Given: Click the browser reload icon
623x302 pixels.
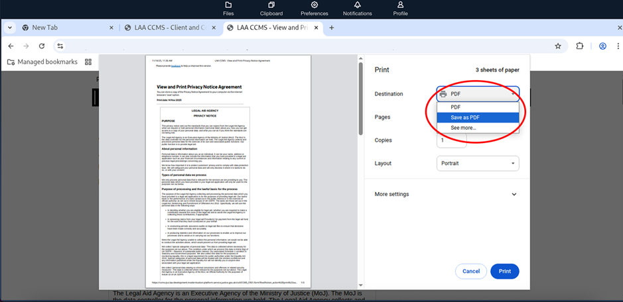Looking at the screenshot, I should click(x=42, y=46).
